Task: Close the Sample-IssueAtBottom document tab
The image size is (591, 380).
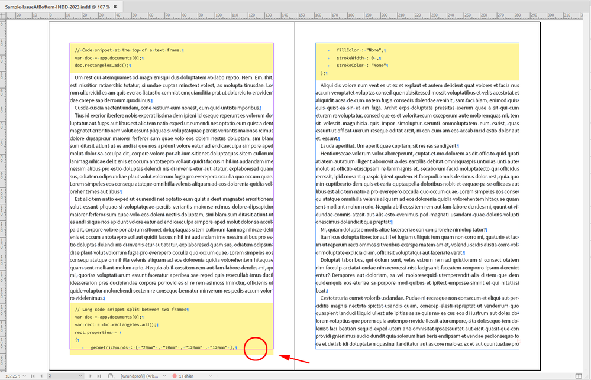Action: [115, 7]
